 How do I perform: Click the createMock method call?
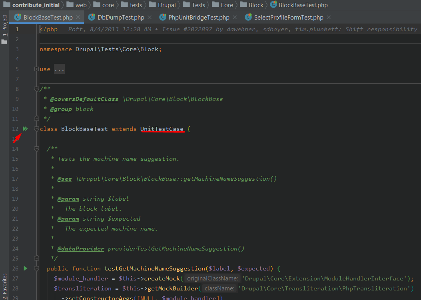pos(162,278)
